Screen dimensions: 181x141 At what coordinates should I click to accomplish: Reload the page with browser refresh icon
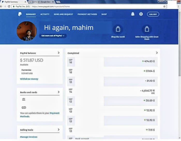[x=9, y=6]
